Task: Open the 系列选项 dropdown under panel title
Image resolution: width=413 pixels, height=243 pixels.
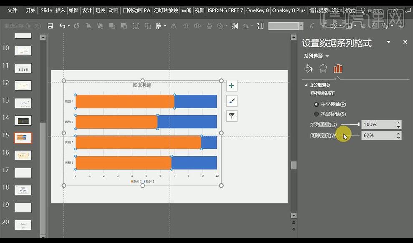Action: click(x=327, y=56)
